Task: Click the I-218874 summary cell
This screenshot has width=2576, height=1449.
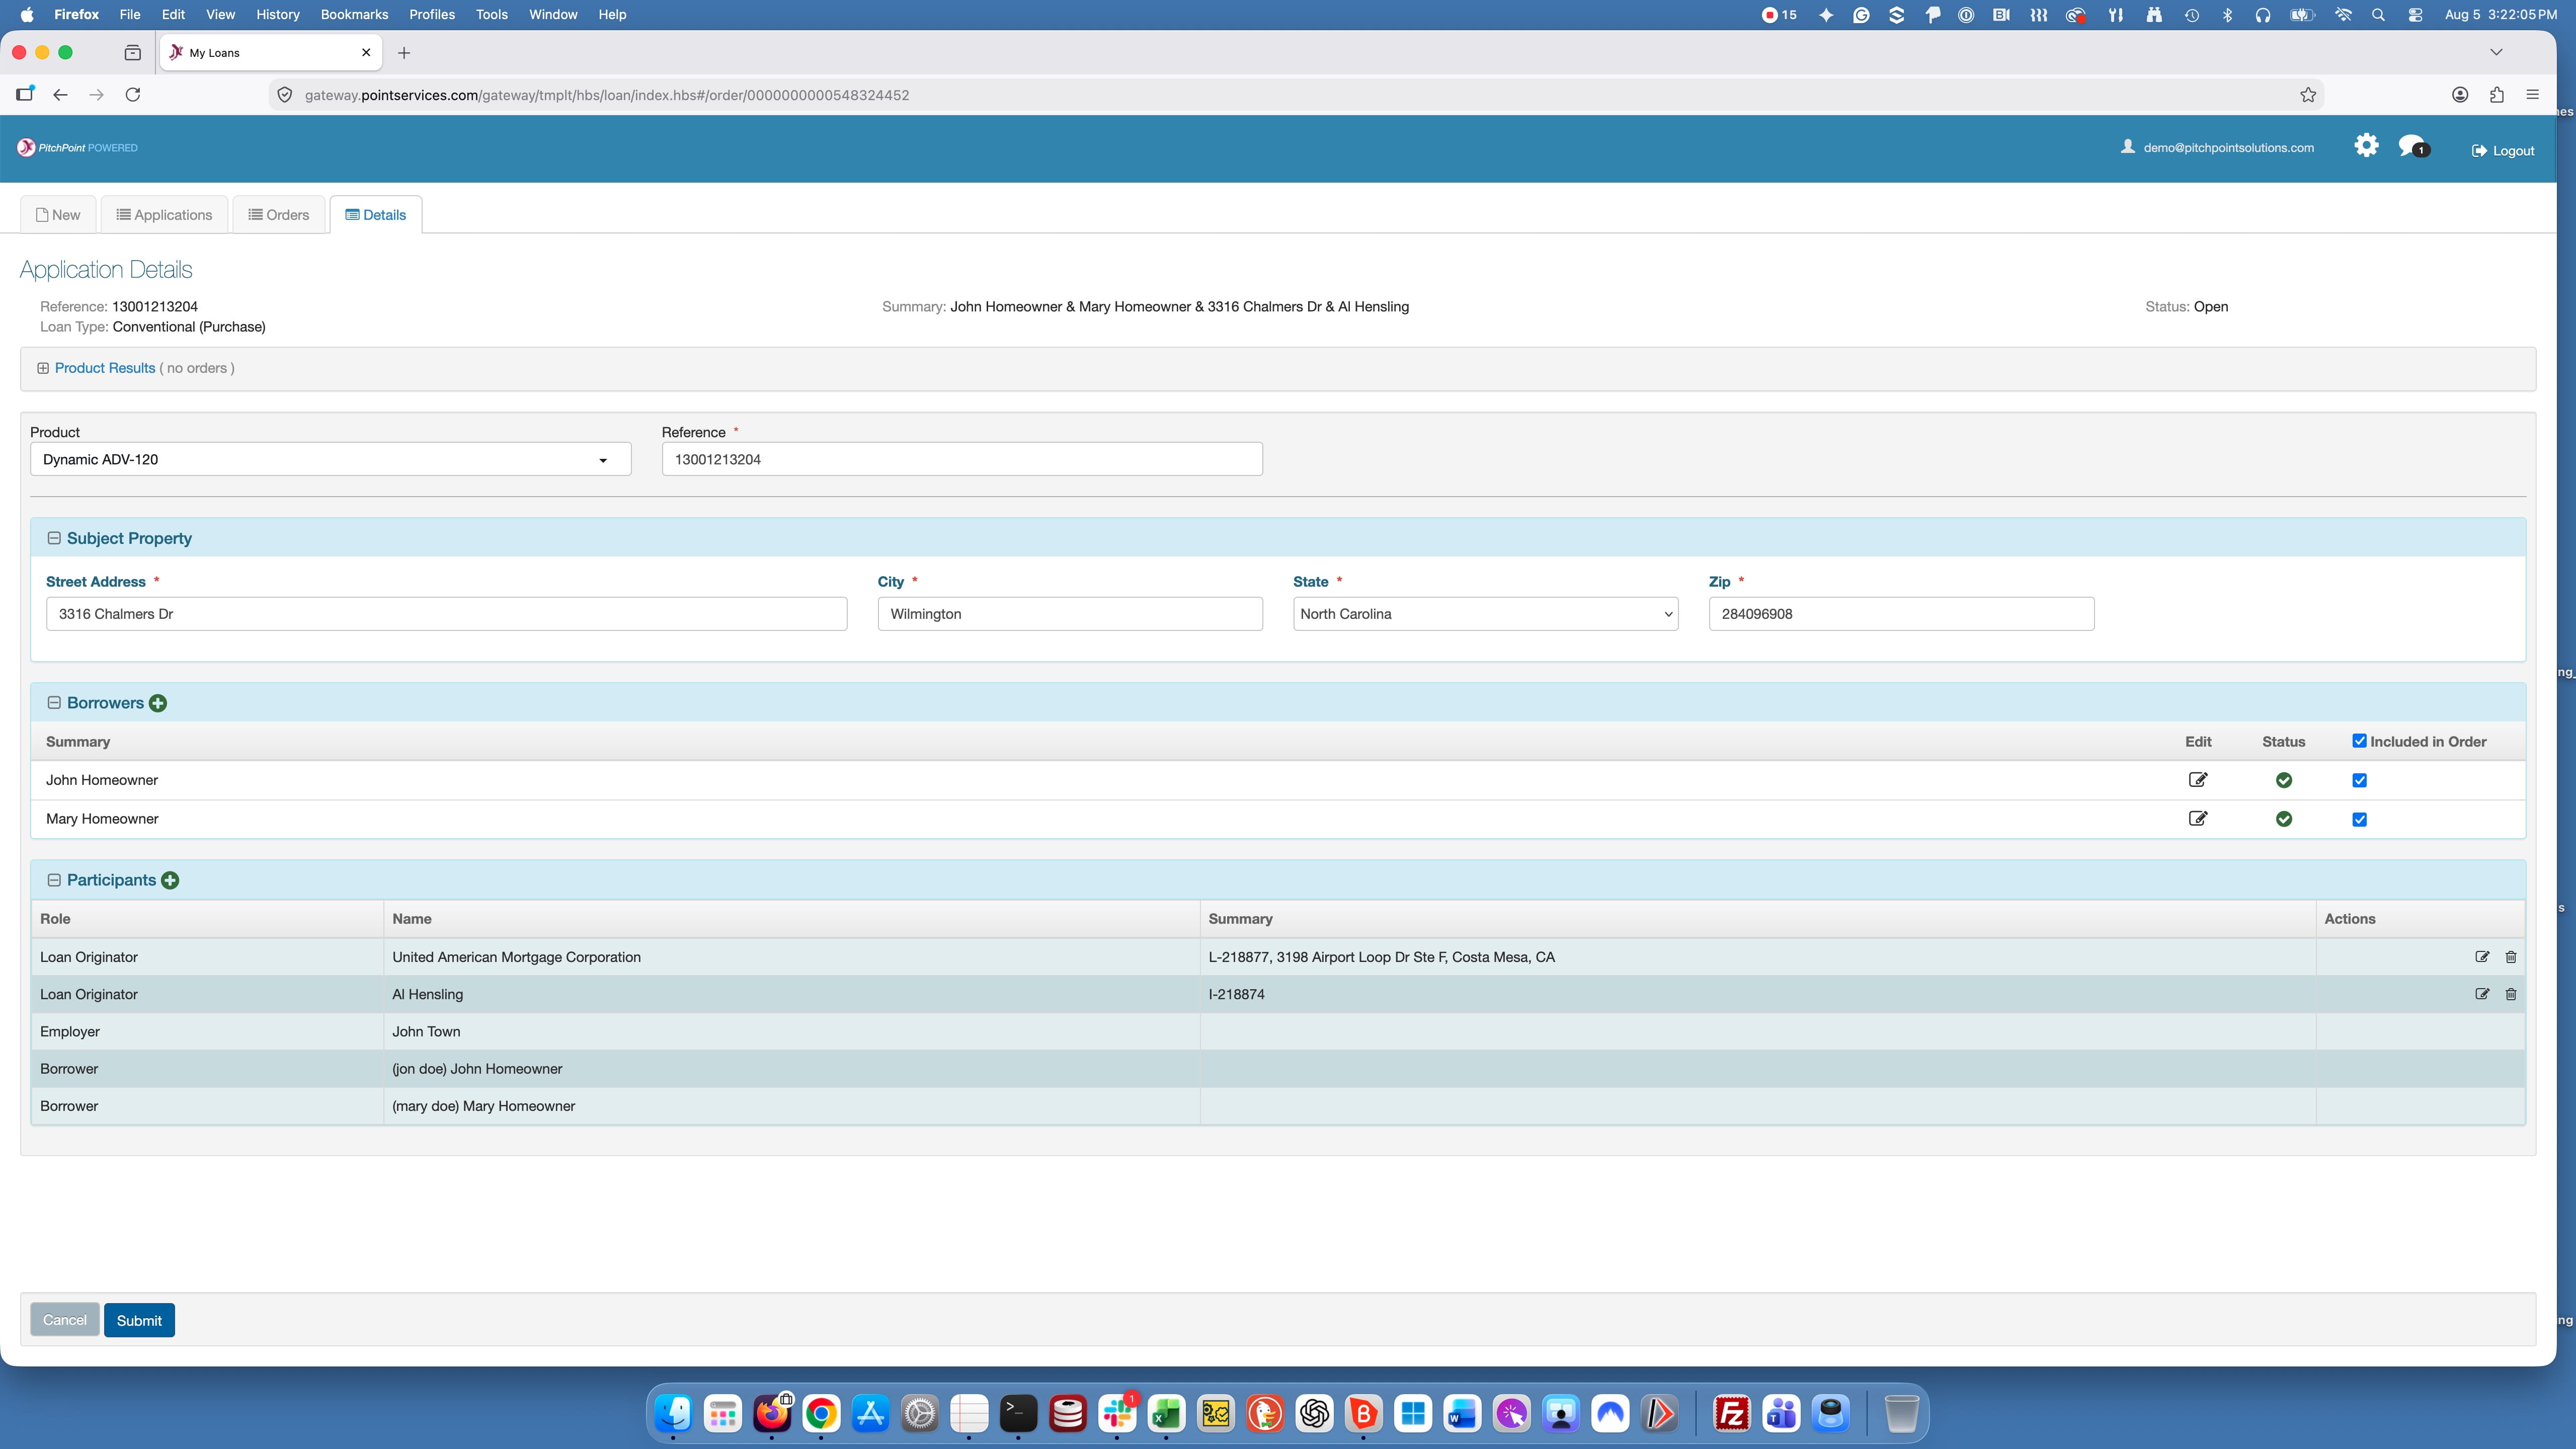Action: click(x=1757, y=994)
